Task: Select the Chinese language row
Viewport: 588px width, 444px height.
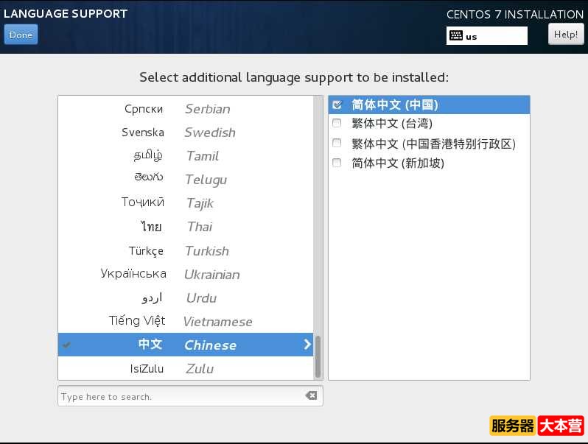Action: click(x=186, y=345)
